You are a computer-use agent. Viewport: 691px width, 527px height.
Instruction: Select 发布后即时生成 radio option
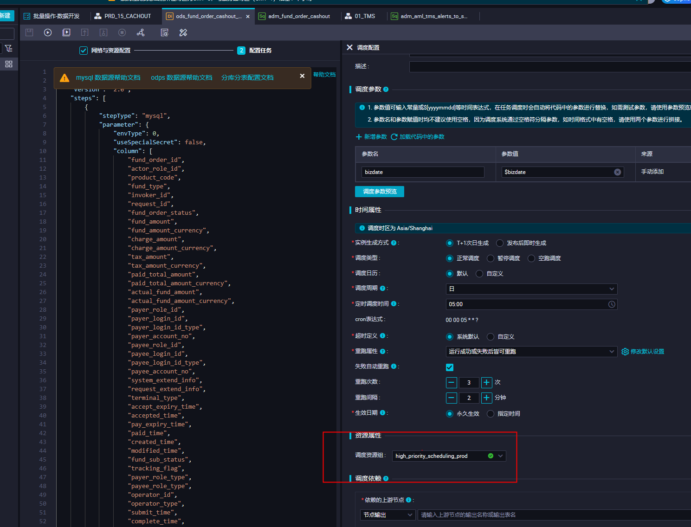(500, 243)
